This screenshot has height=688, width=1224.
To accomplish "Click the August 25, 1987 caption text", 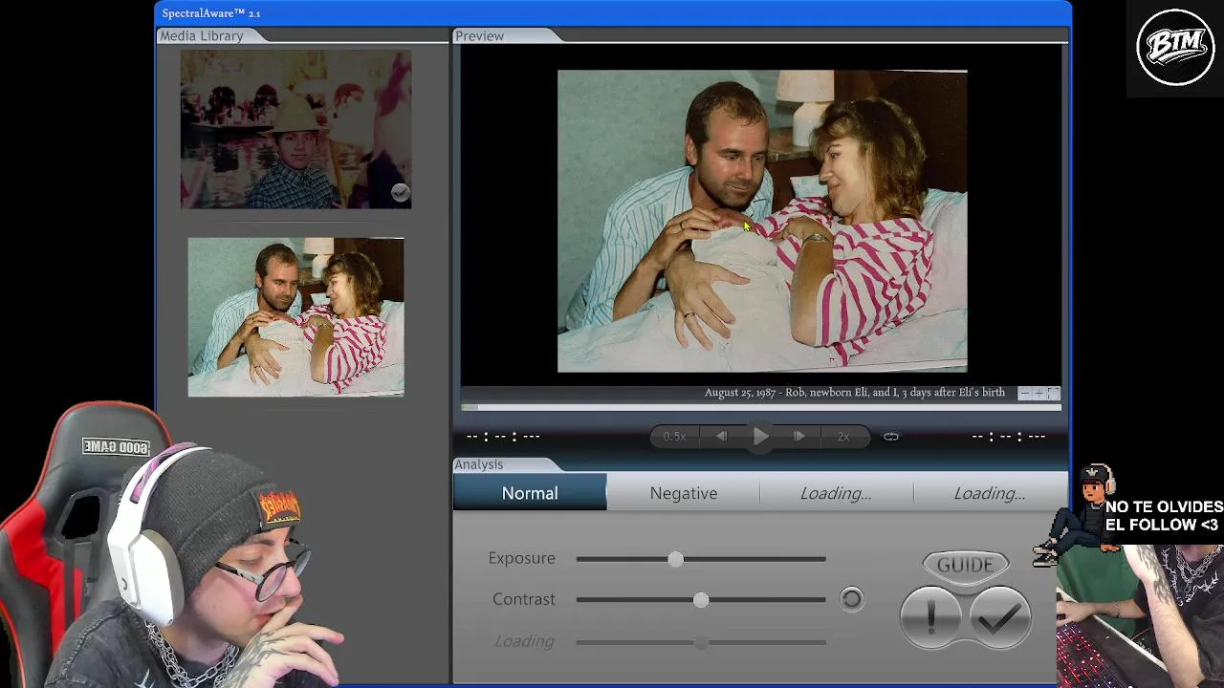I will 855,393.
